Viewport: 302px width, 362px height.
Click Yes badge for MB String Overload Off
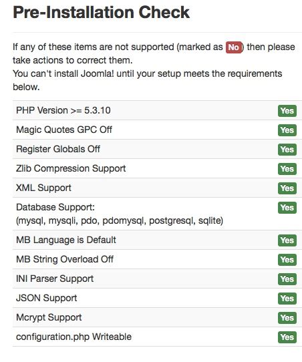287,260
